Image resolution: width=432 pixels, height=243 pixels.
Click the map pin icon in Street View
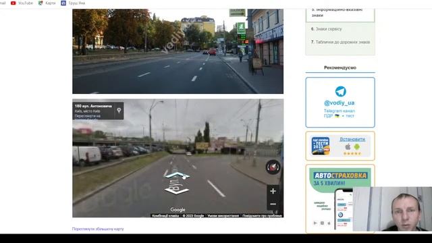click(x=119, y=111)
